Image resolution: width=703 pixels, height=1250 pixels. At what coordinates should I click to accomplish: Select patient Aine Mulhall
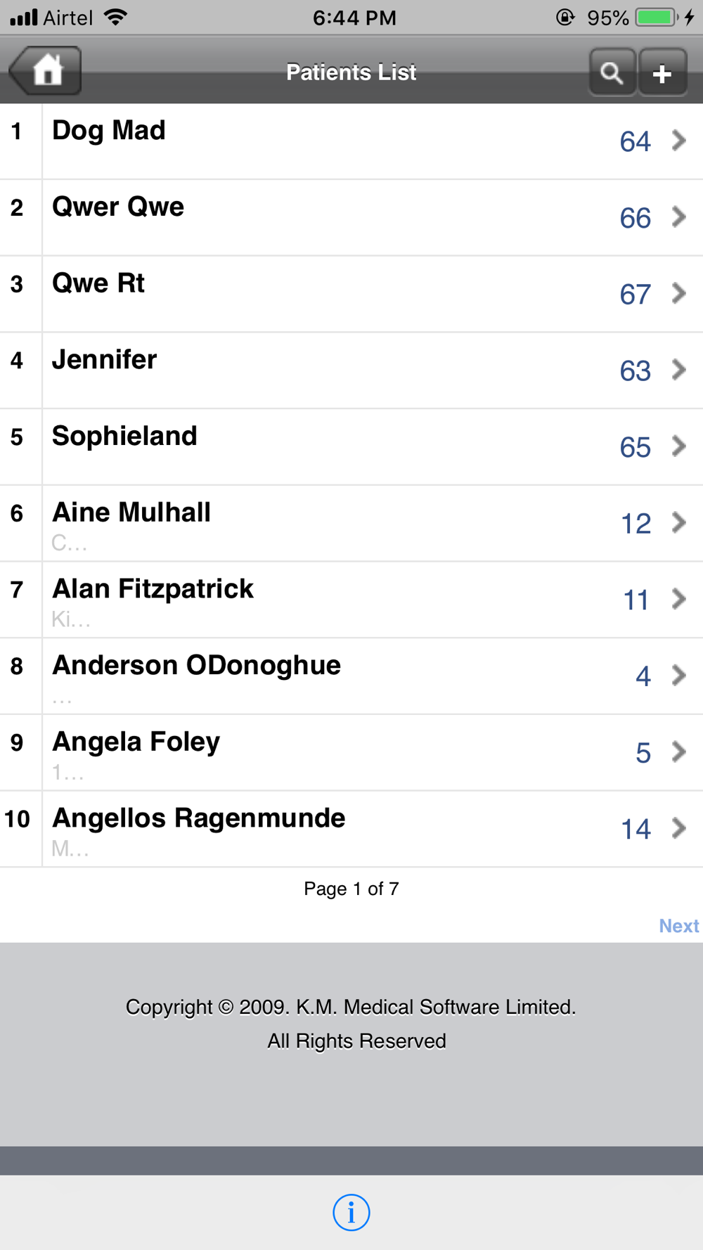[x=131, y=513]
